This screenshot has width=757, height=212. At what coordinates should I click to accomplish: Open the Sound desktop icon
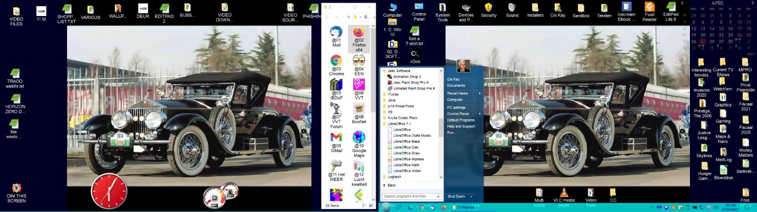[512, 10]
